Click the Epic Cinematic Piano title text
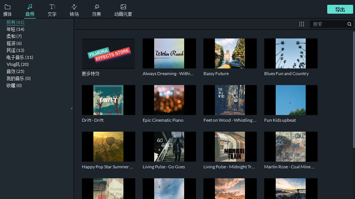 pyautogui.click(x=163, y=120)
